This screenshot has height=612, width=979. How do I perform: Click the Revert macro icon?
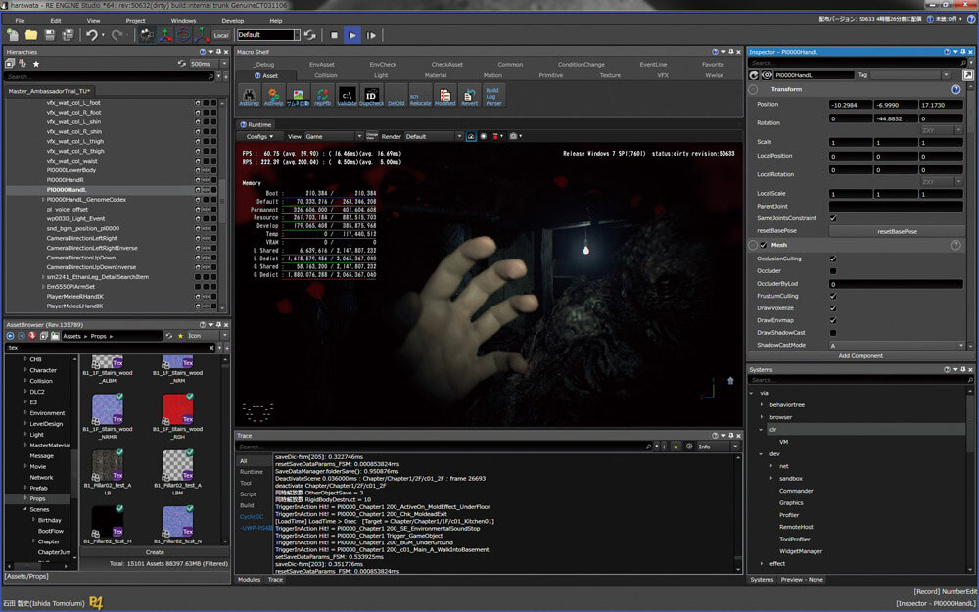tap(469, 96)
